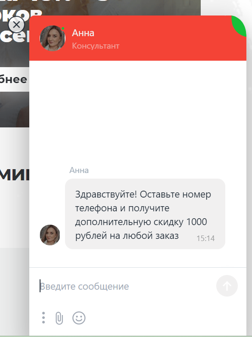Click the 15:14 message timestamp
Screen dimensions: 252x337
tap(205, 238)
